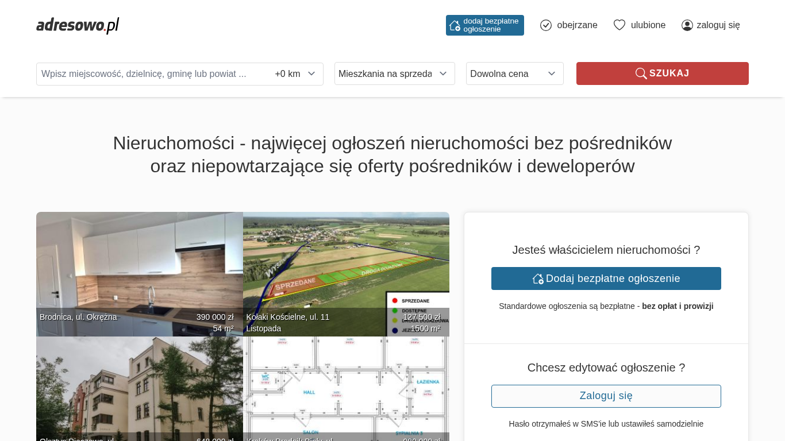Click the checkmark circle icon for obejrzane
785x441 pixels.
[546, 25]
